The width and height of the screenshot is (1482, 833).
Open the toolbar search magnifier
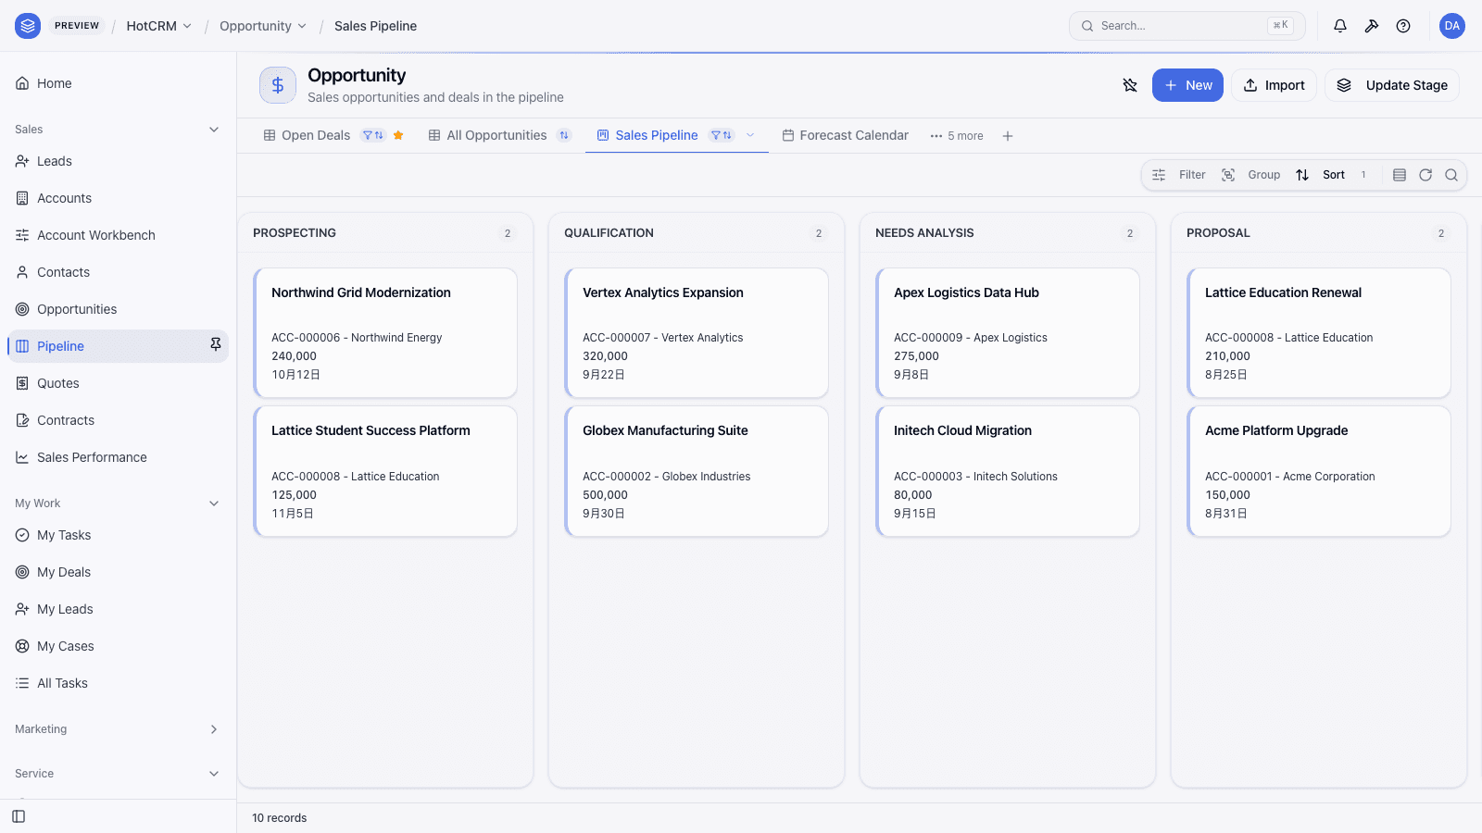point(1451,175)
